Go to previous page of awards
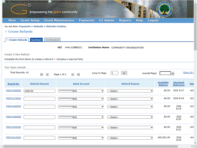The image size is (197, 148). click(47, 74)
